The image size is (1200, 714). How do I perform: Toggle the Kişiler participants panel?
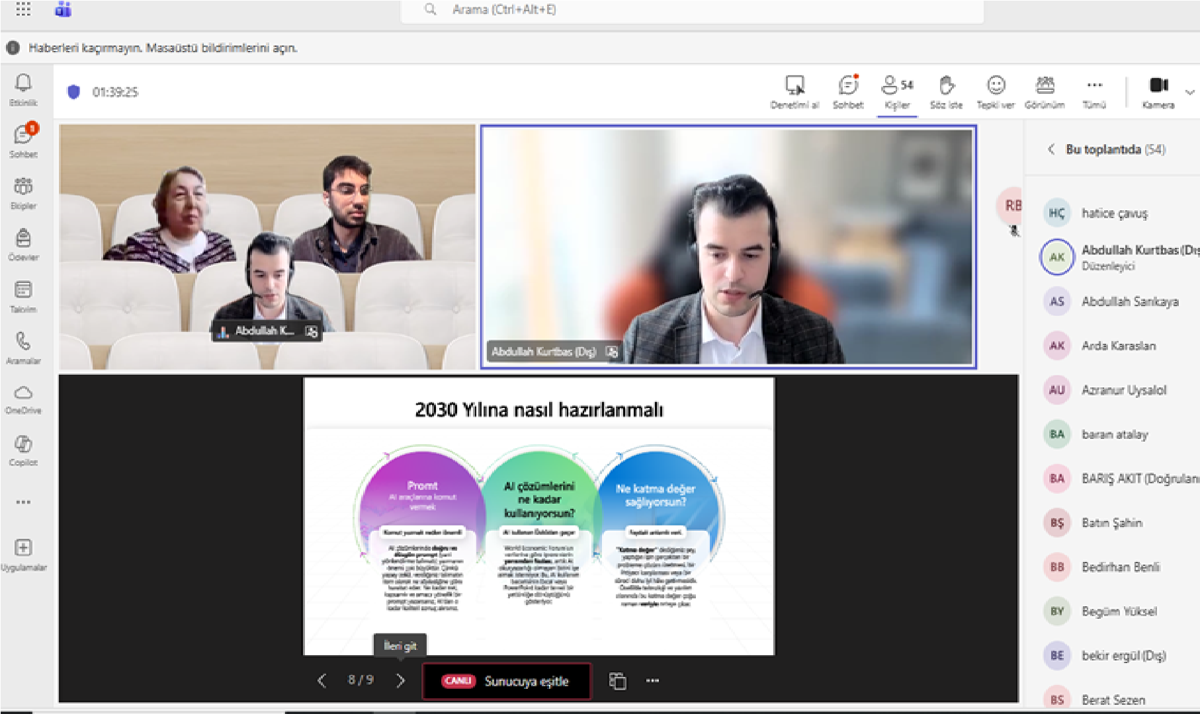pos(897,91)
